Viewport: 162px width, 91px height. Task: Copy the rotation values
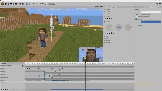click(x=109, y=33)
